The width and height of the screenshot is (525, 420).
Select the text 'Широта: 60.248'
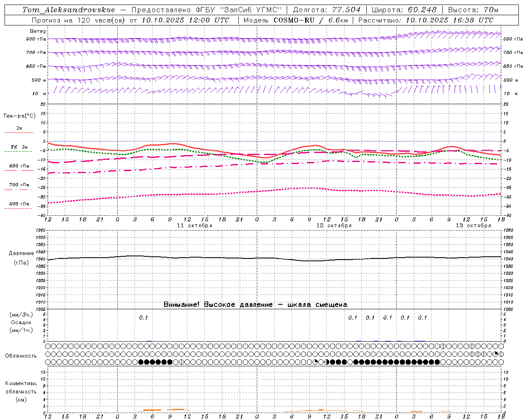(404, 10)
